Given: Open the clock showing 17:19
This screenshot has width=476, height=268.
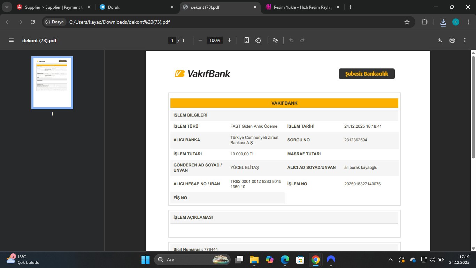Looking at the screenshot, I should tap(459, 260).
